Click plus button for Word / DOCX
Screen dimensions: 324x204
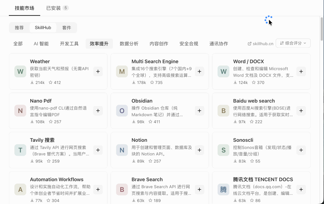(x=301, y=71)
